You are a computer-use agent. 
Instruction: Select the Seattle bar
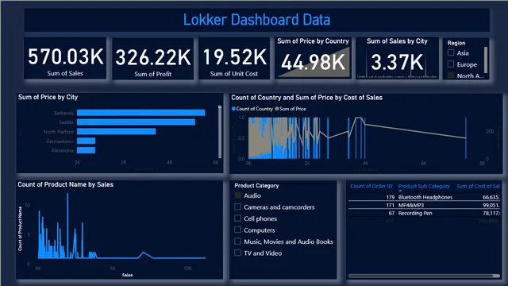click(136, 122)
